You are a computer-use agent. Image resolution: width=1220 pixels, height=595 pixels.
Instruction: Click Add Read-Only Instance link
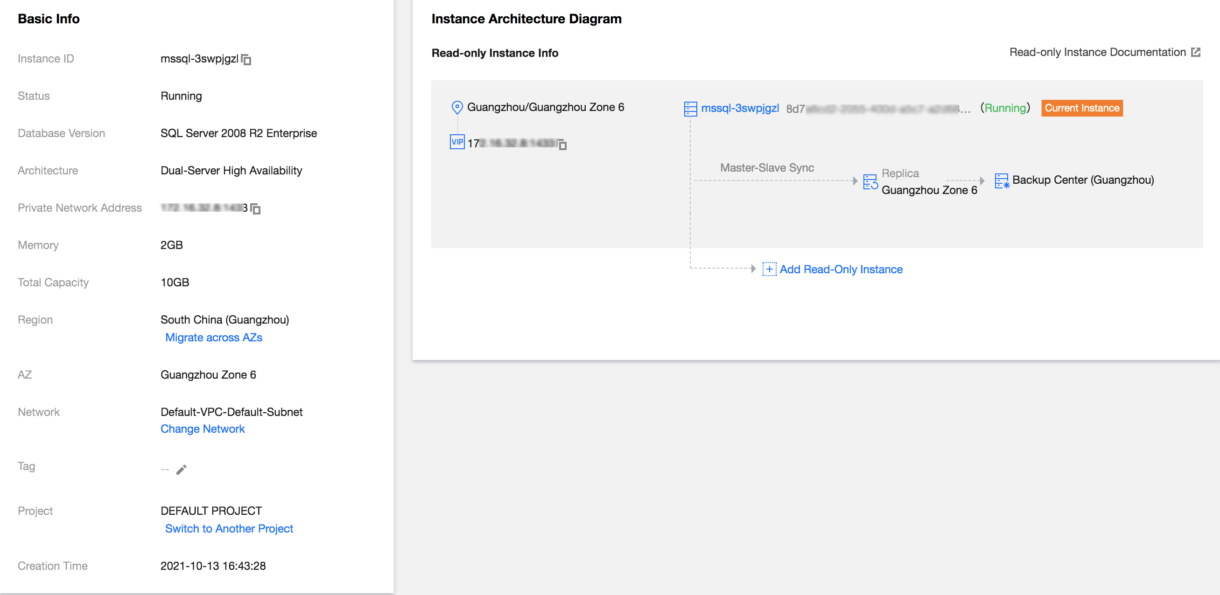(x=841, y=270)
